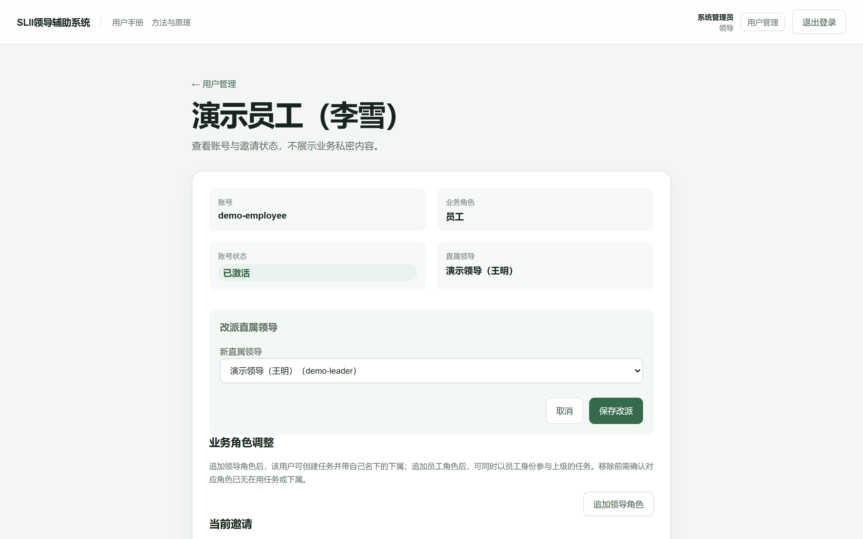Click the 新直属领导 field label

pyautogui.click(x=241, y=352)
